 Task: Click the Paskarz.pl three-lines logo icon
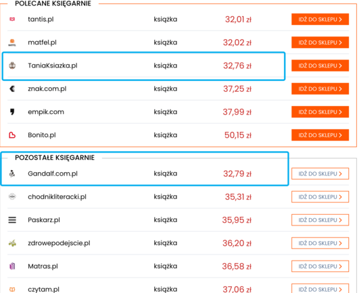point(12,220)
